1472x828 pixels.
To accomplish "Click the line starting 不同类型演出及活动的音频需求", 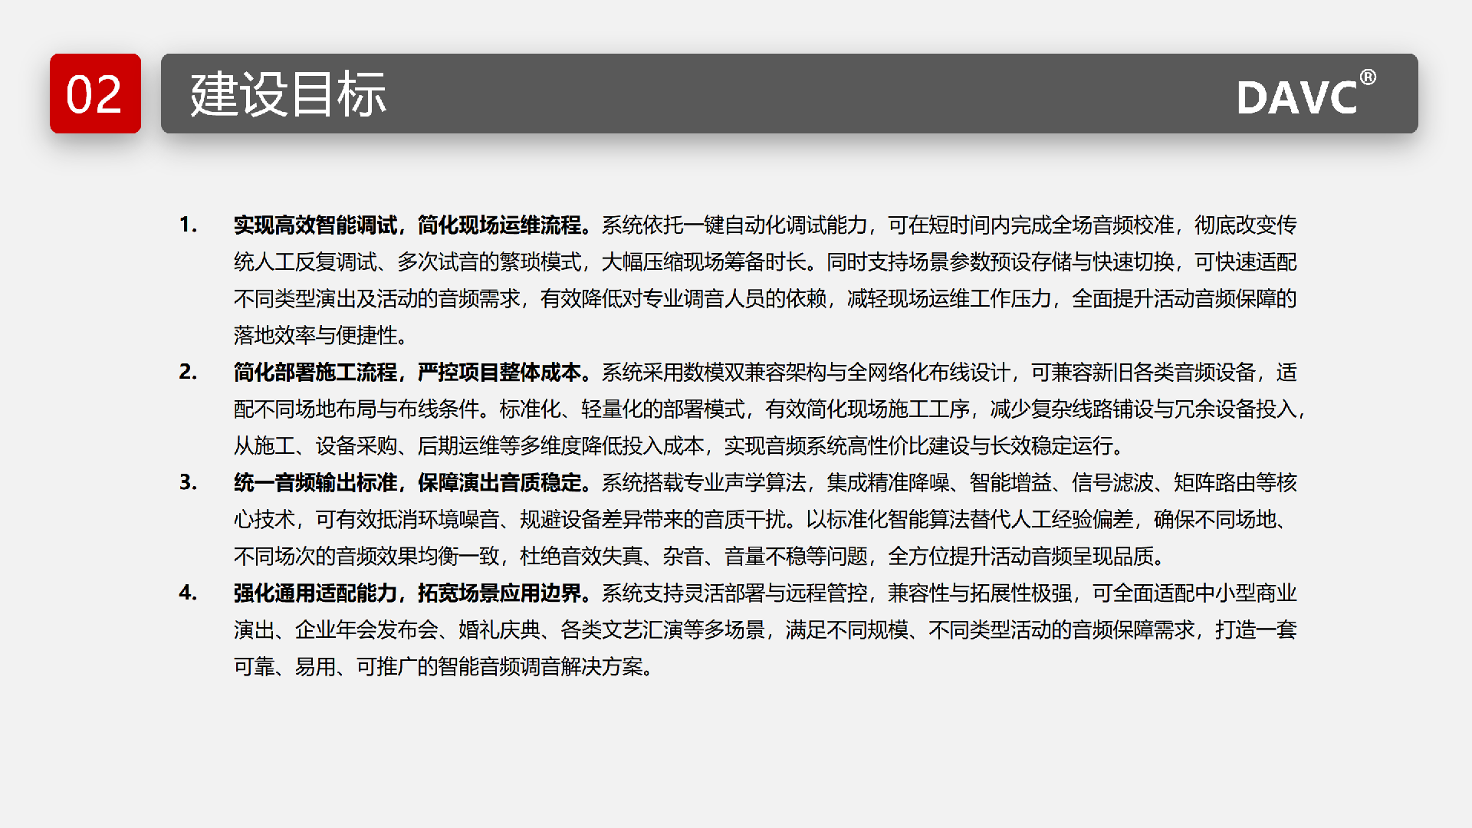I will pyautogui.click(x=765, y=298).
